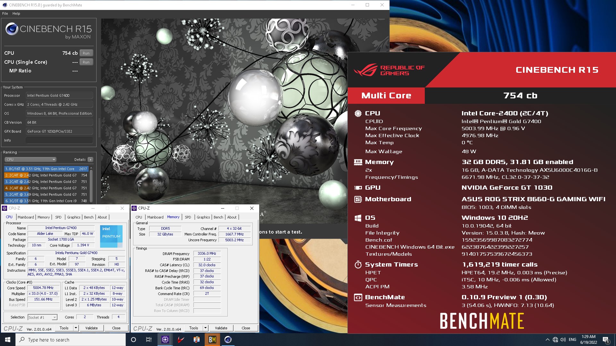The width and height of the screenshot is (616, 346).
Task: Click Close button in the right CPU-Z window
Action: (x=246, y=328)
